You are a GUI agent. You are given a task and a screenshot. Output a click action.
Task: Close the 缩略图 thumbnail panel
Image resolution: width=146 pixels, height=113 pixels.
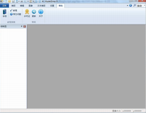tap(25, 26)
